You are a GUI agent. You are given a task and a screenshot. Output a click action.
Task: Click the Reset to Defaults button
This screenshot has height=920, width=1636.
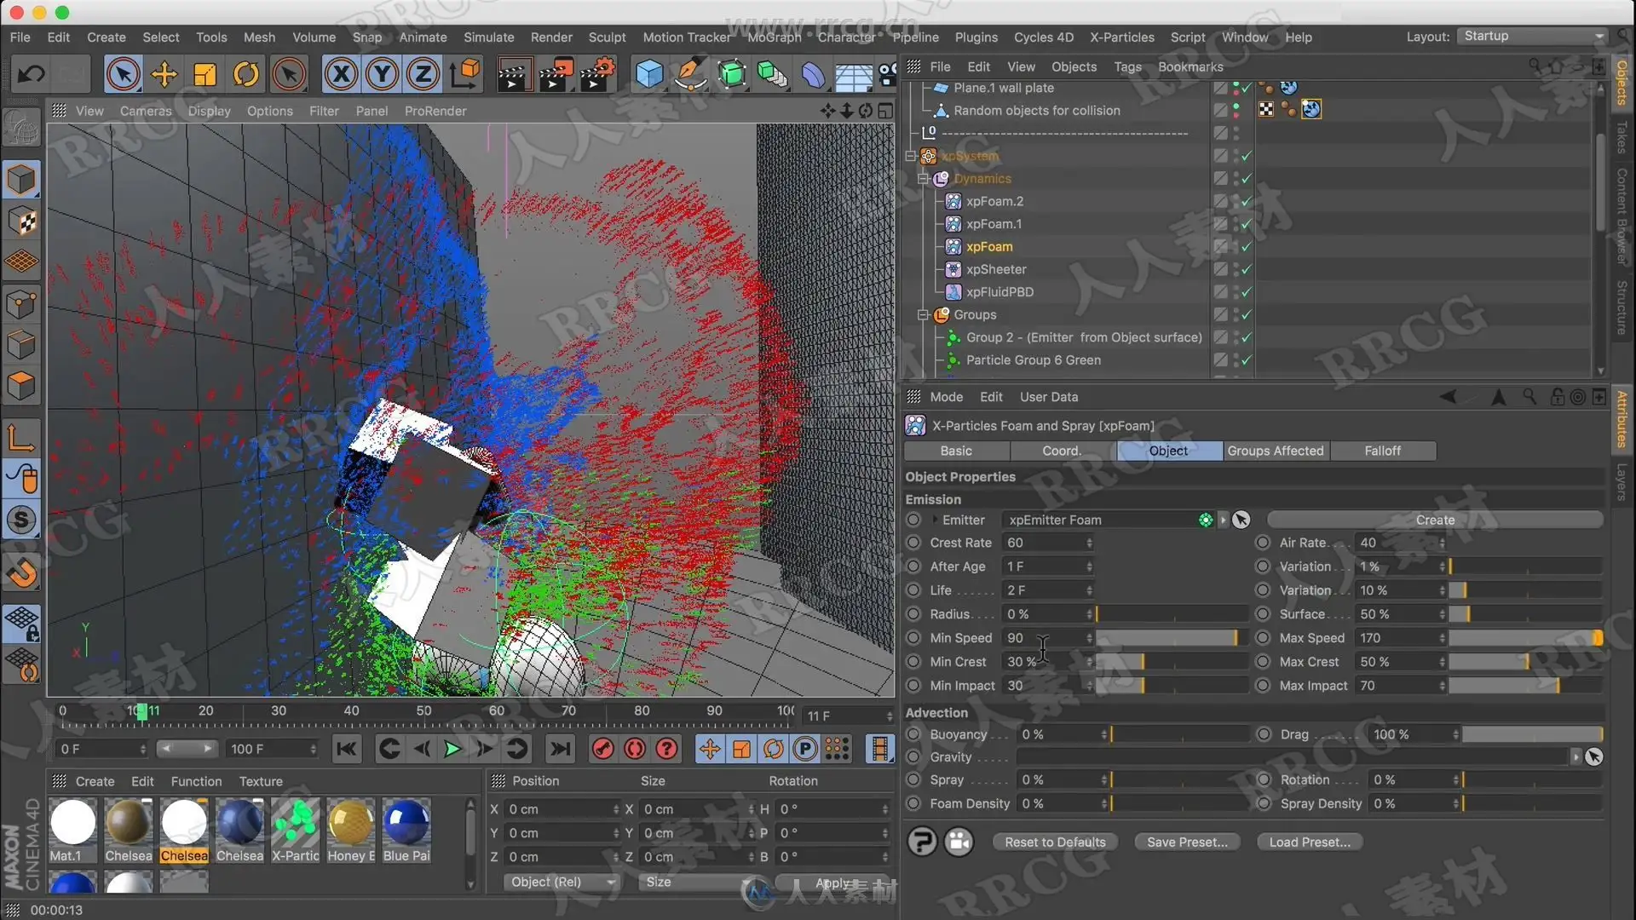click(1055, 842)
